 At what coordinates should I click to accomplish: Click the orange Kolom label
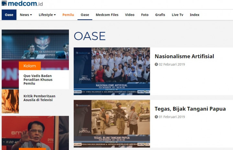tap(30, 66)
